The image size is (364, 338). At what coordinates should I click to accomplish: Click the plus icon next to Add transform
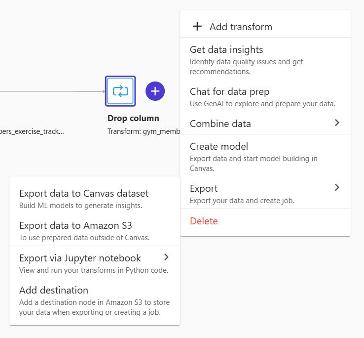coord(197,26)
